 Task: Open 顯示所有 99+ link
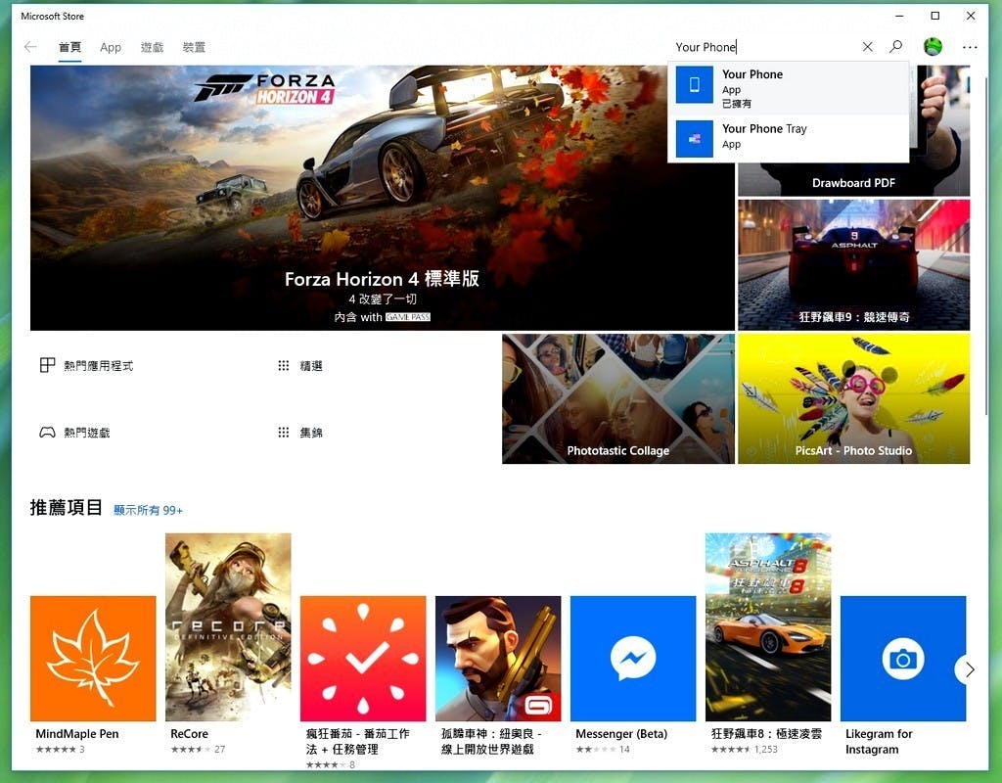click(x=149, y=510)
